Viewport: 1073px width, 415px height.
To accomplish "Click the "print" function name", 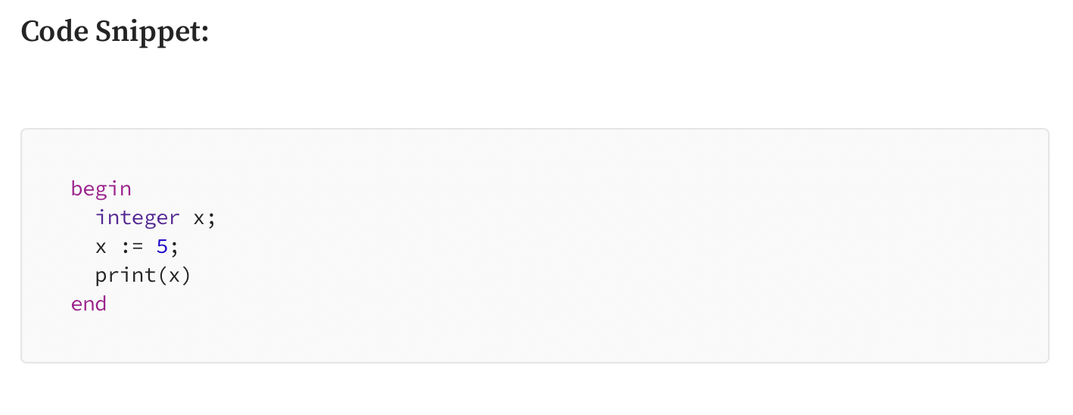I will click(x=126, y=276).
